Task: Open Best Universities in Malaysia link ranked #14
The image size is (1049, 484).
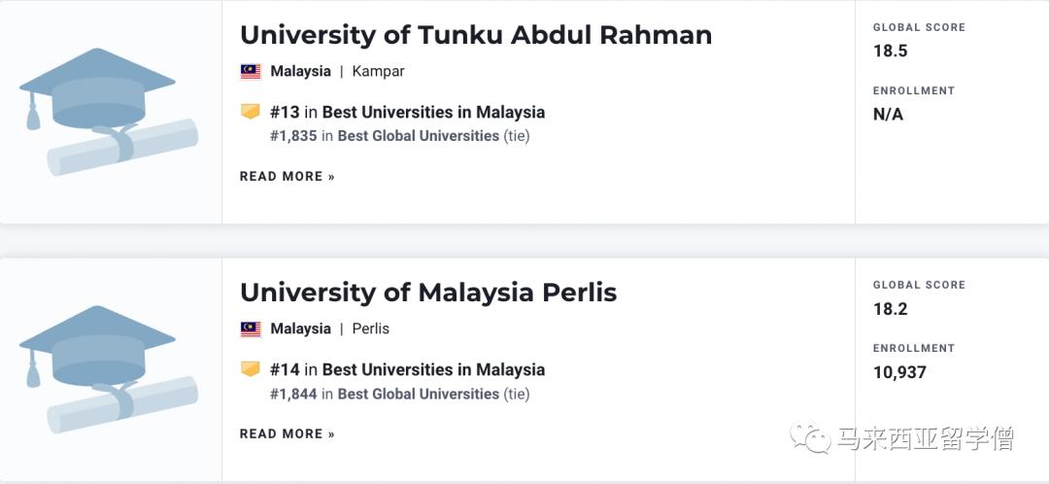Action: pos(433,369)
